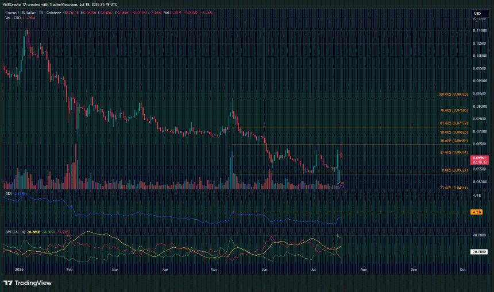Viewport: 494px width, 292px height.
Task: Click the red current price countdown label
Action: coord(479,160)
